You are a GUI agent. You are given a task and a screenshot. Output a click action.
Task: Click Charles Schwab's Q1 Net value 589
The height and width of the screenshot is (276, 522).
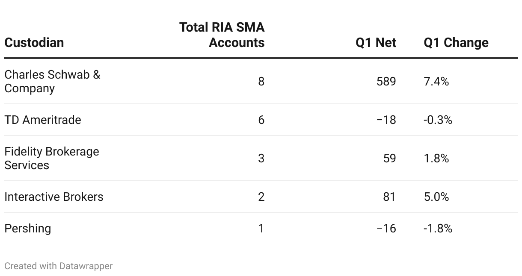click(386, 81)
